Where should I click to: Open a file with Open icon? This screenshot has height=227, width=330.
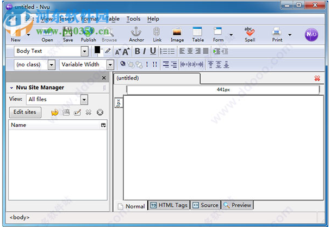pos(47,34)
